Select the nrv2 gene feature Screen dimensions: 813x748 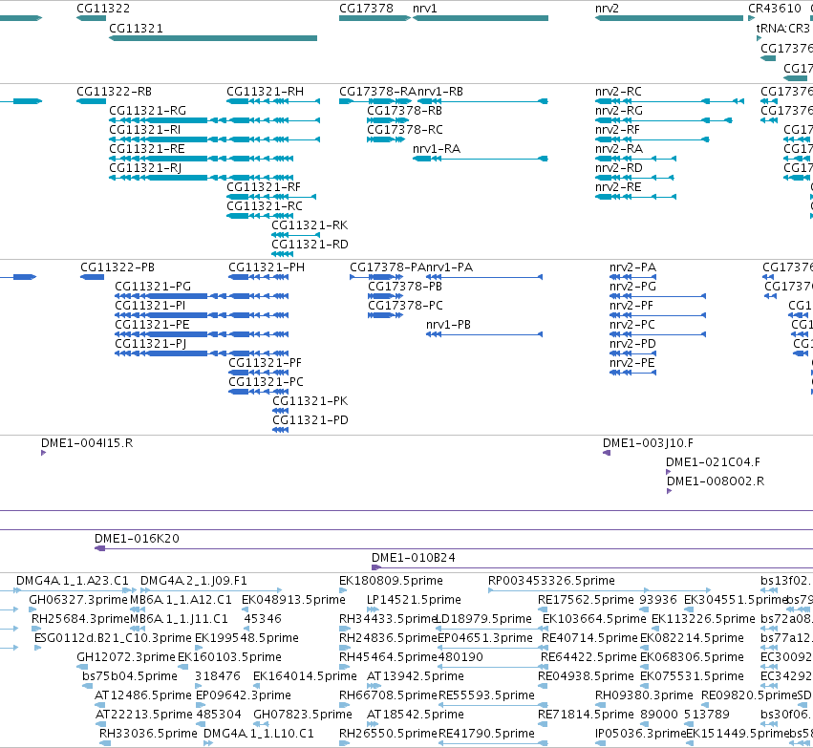click(669, 18)
